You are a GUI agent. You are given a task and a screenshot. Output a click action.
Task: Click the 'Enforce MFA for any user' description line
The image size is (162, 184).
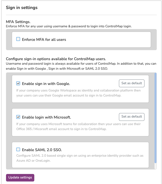[x=69, y=26]
